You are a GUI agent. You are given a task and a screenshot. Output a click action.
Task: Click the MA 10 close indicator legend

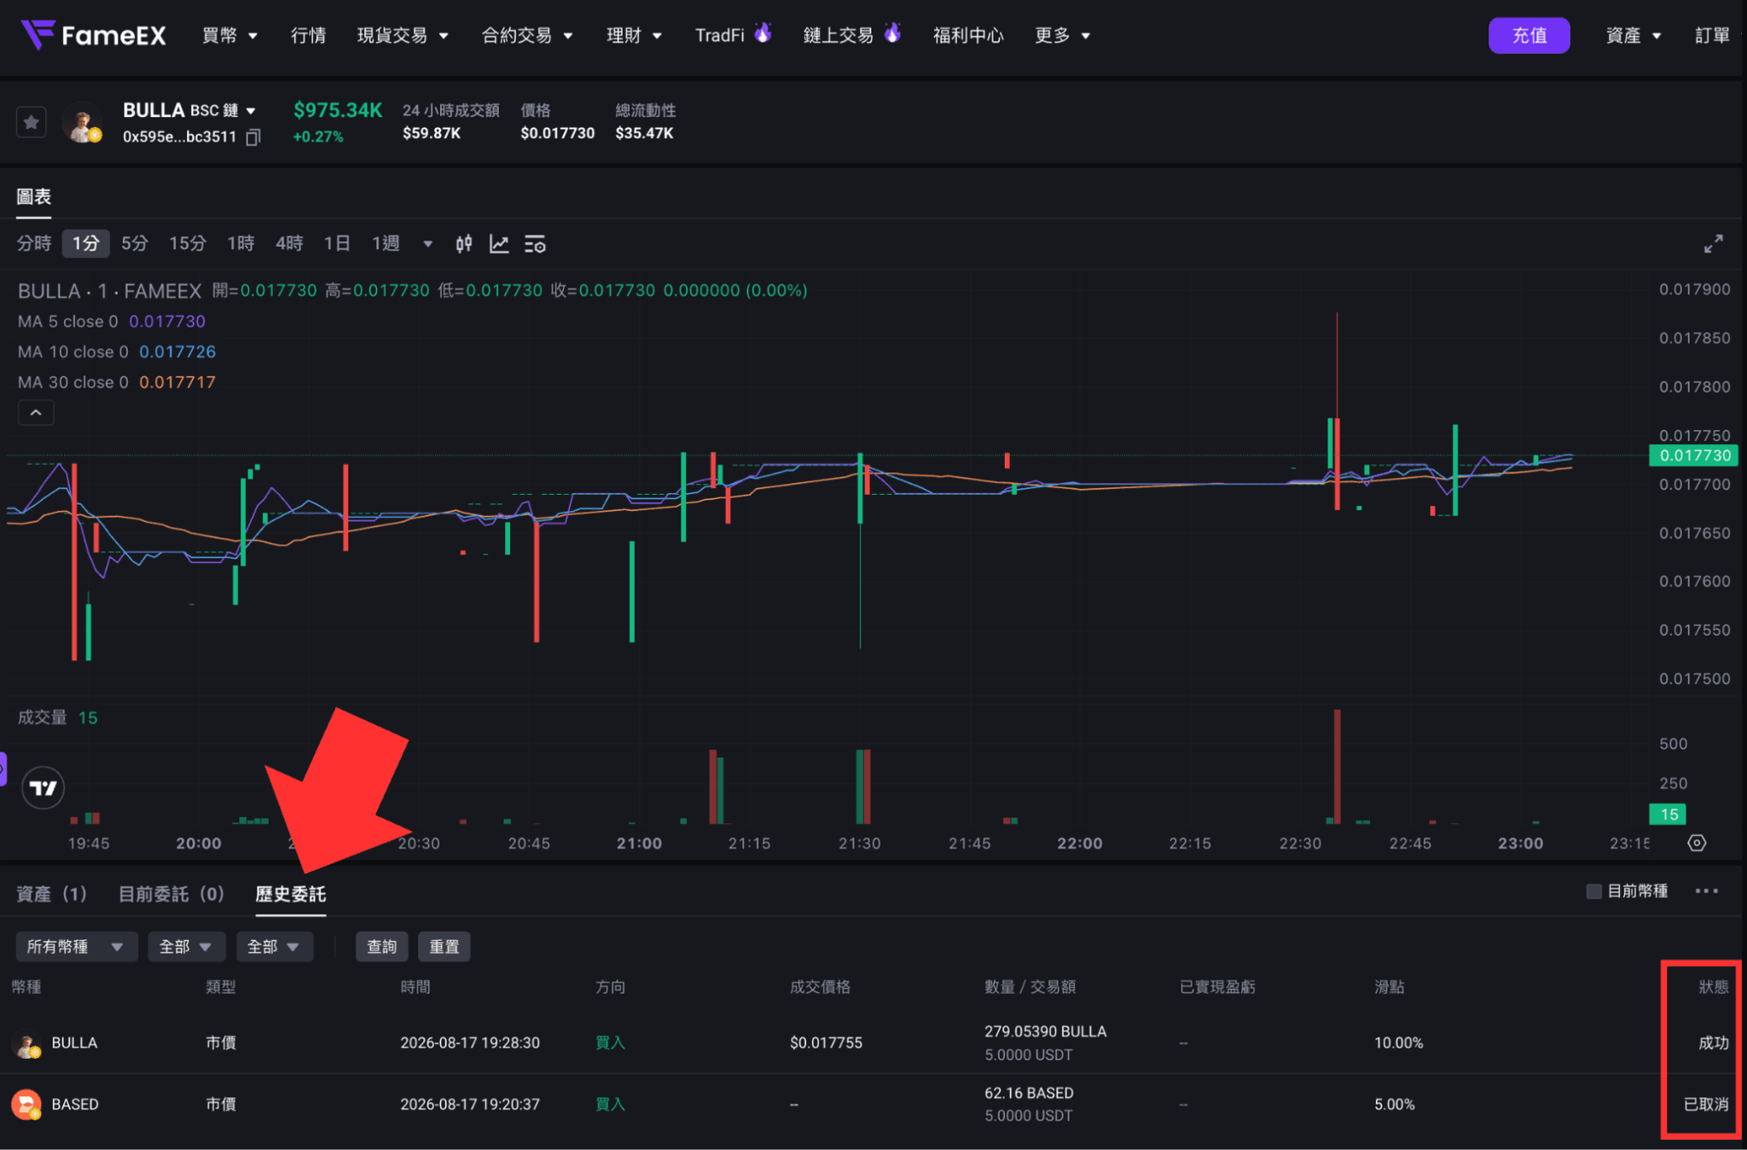[117, 352]
